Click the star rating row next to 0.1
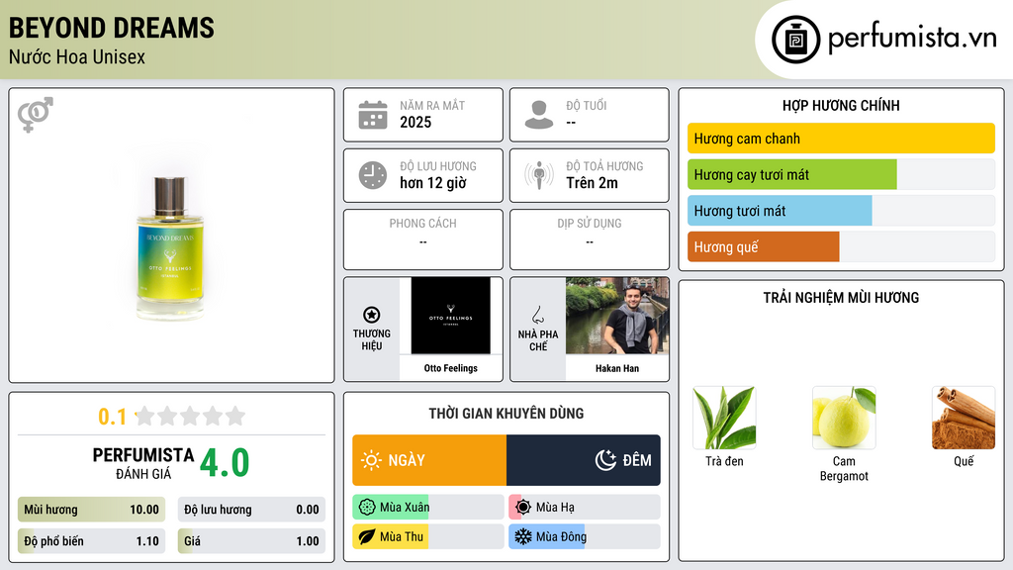This screenshot has width=1013, height=570. click(x=191, y=416)
